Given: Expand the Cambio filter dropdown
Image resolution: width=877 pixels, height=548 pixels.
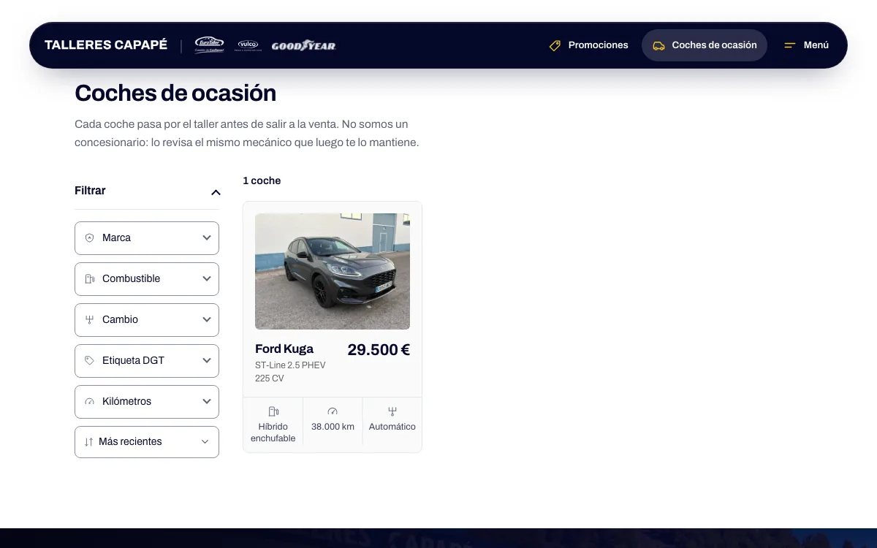Looking at the screenshot, I should 147,320.
